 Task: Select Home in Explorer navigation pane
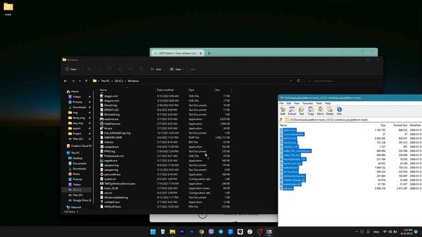pyautogui.click(x=73, y=92)
